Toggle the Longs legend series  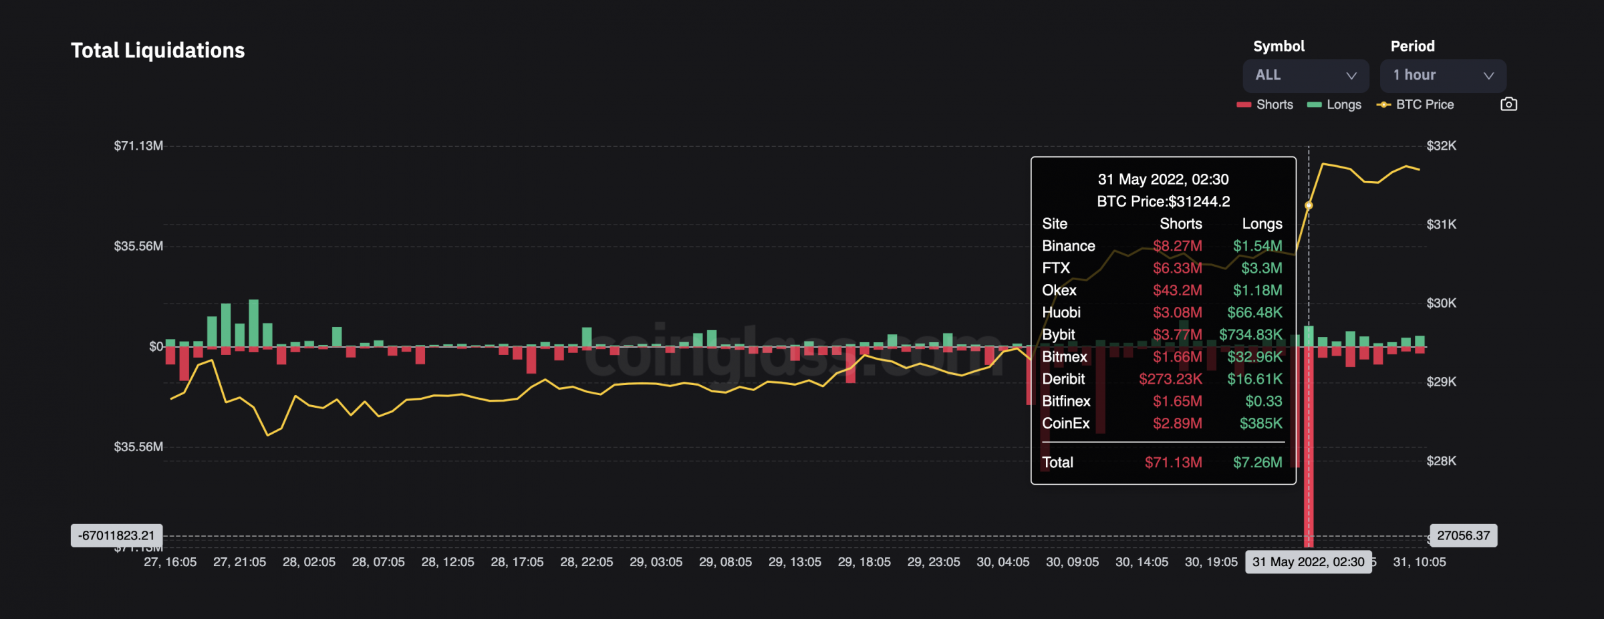[1334, 105]
